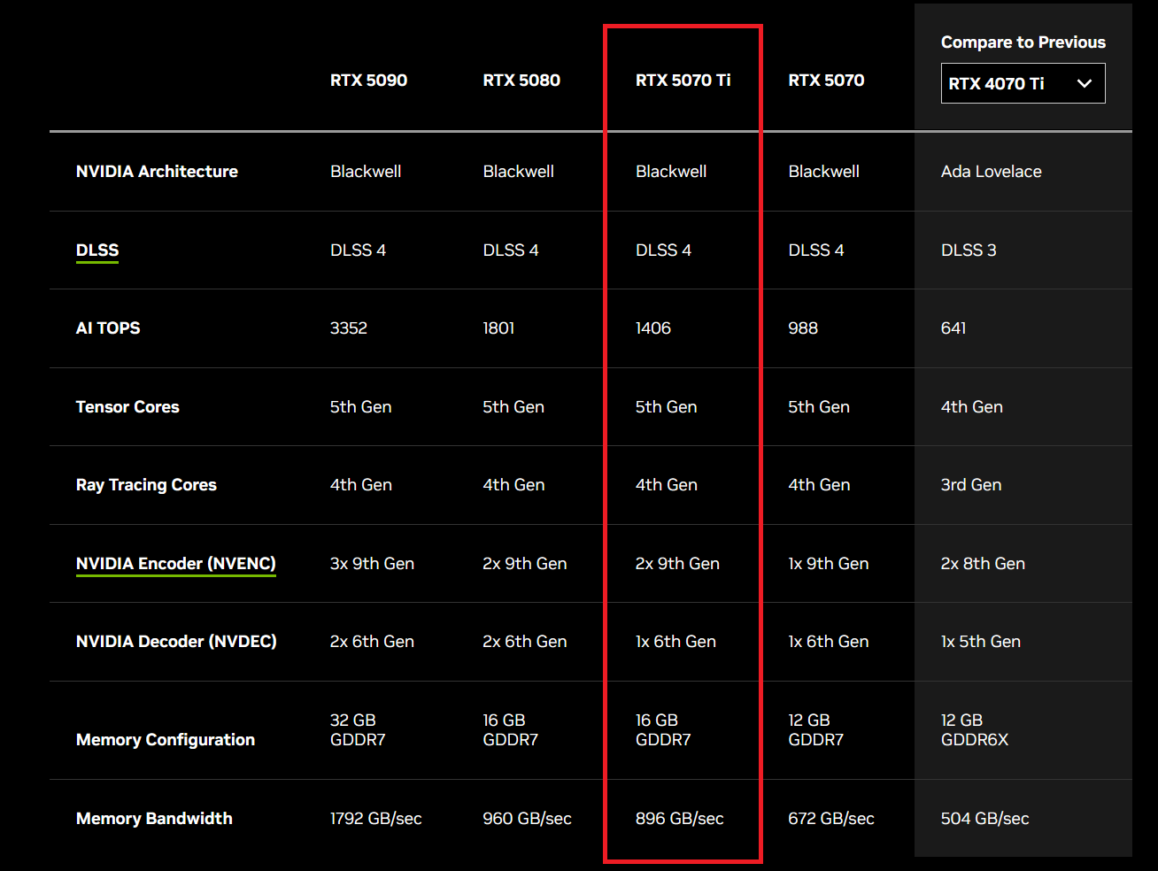Open the underlined DLSS link
1158x871 pixels.
(x=97, y=251)
